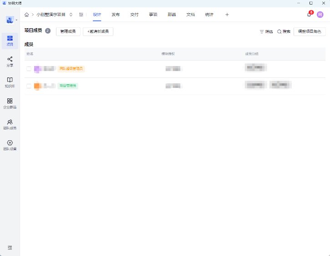Click the home icon in breadcrumb
Image resolution: width=330 pixels, height=256 pixels.
(27, 15)
